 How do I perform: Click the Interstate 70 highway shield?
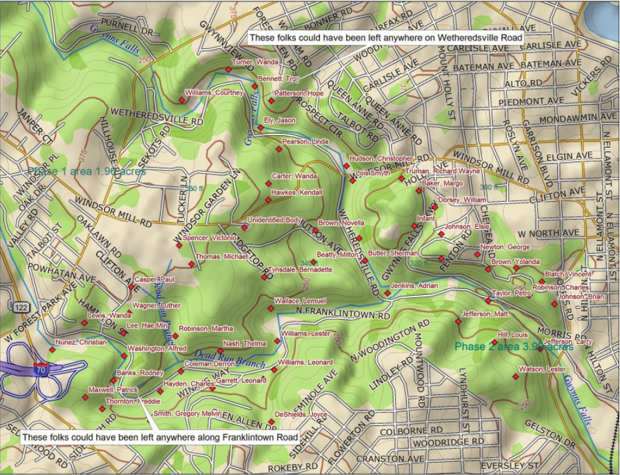click(x=40, y=369)
